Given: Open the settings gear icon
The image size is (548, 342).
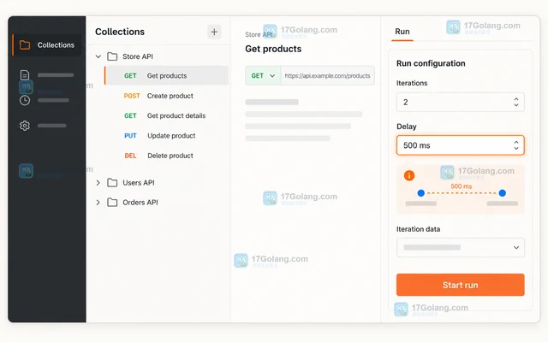Looking at the screenshot, I should (25, 126).
